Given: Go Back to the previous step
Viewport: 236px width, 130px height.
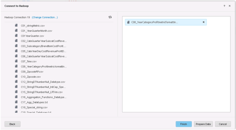Looking at the screenshot, I should 12,124.
